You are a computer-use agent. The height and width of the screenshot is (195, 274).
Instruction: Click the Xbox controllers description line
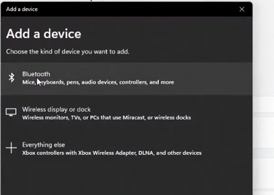coord(112,153)
